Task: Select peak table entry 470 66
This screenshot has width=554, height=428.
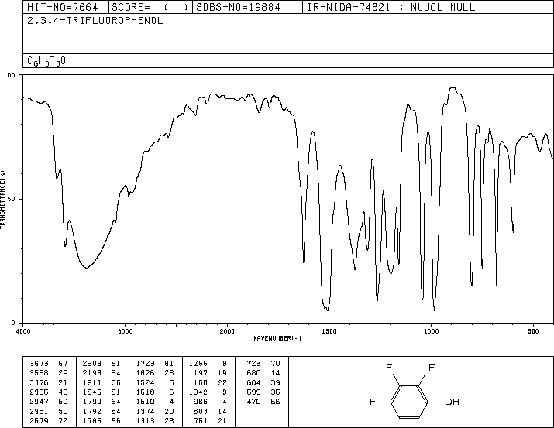Action: (x=263, y=402)
